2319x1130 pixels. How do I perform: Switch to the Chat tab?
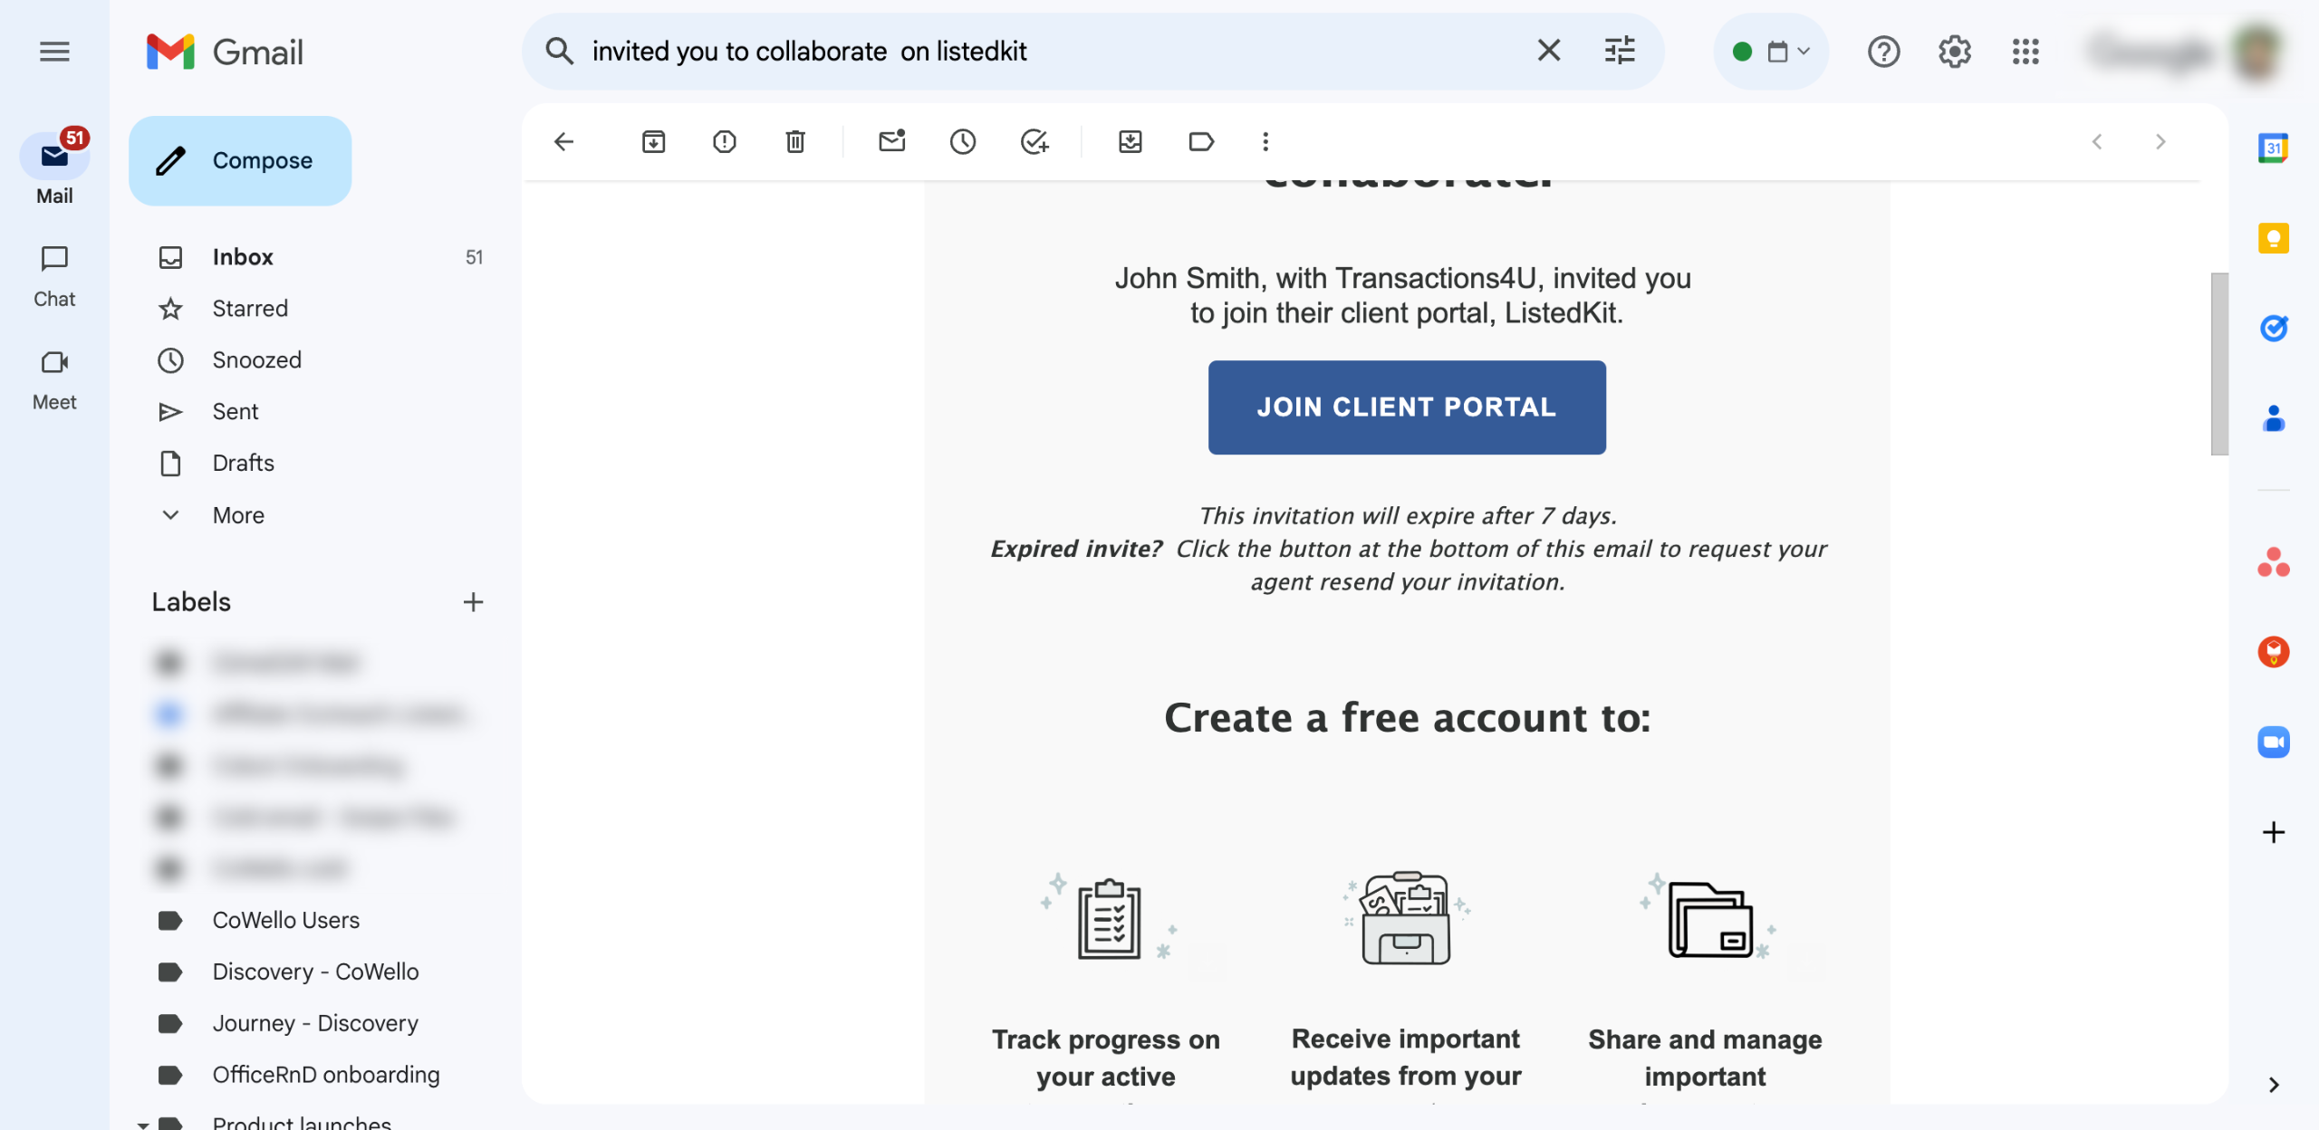click(x=54, y=275)
